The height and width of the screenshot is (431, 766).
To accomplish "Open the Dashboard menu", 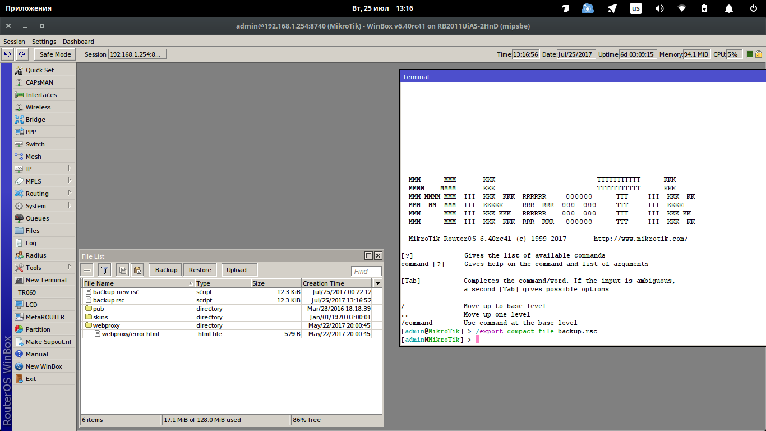I will [x=78, y=42].
